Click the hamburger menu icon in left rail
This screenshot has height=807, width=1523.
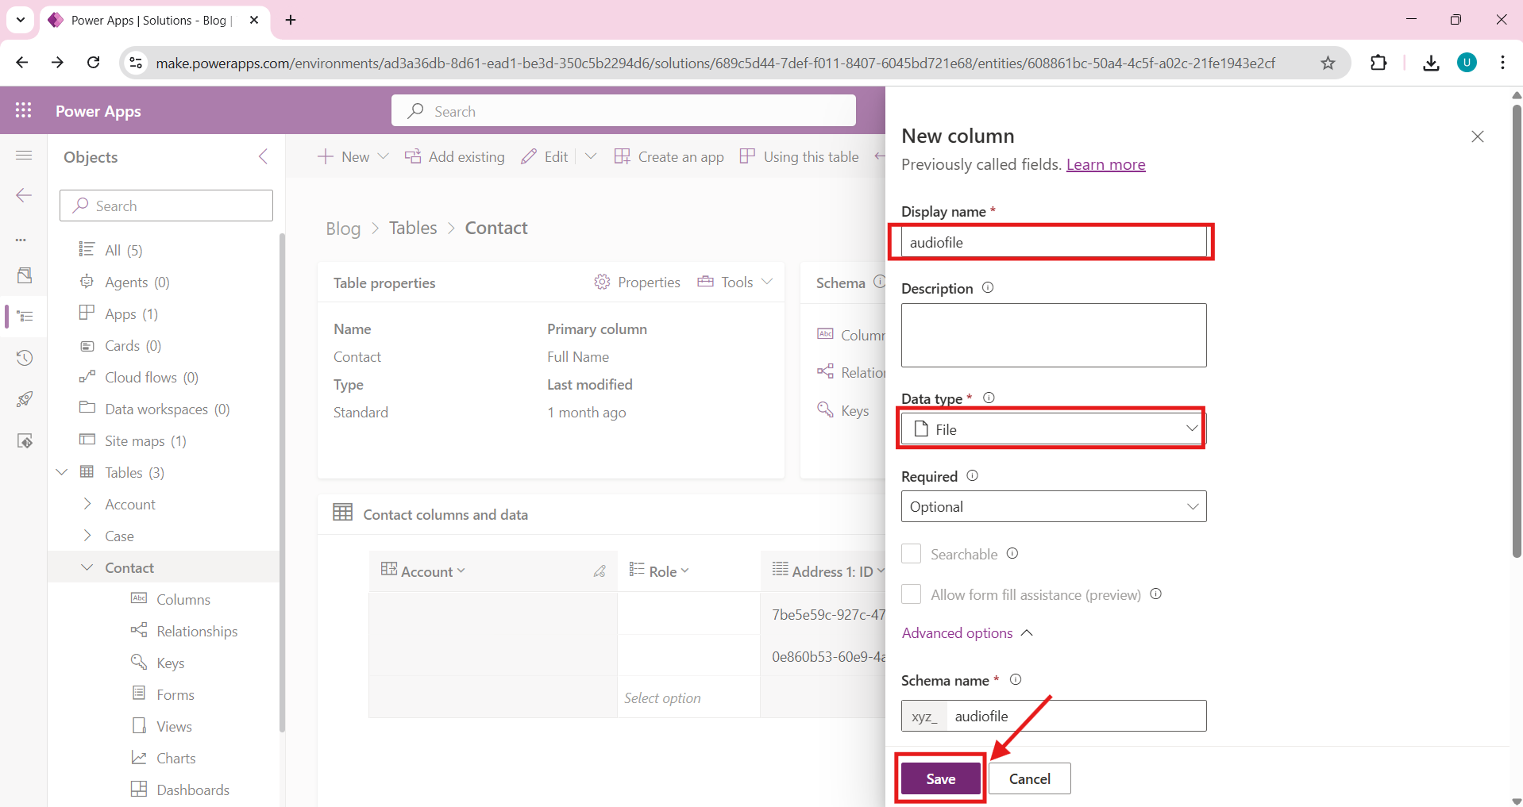(x=24, y=155)
